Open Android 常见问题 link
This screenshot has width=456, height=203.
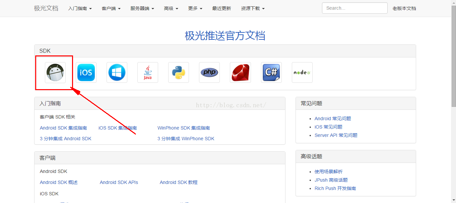(x=333, y=119)
